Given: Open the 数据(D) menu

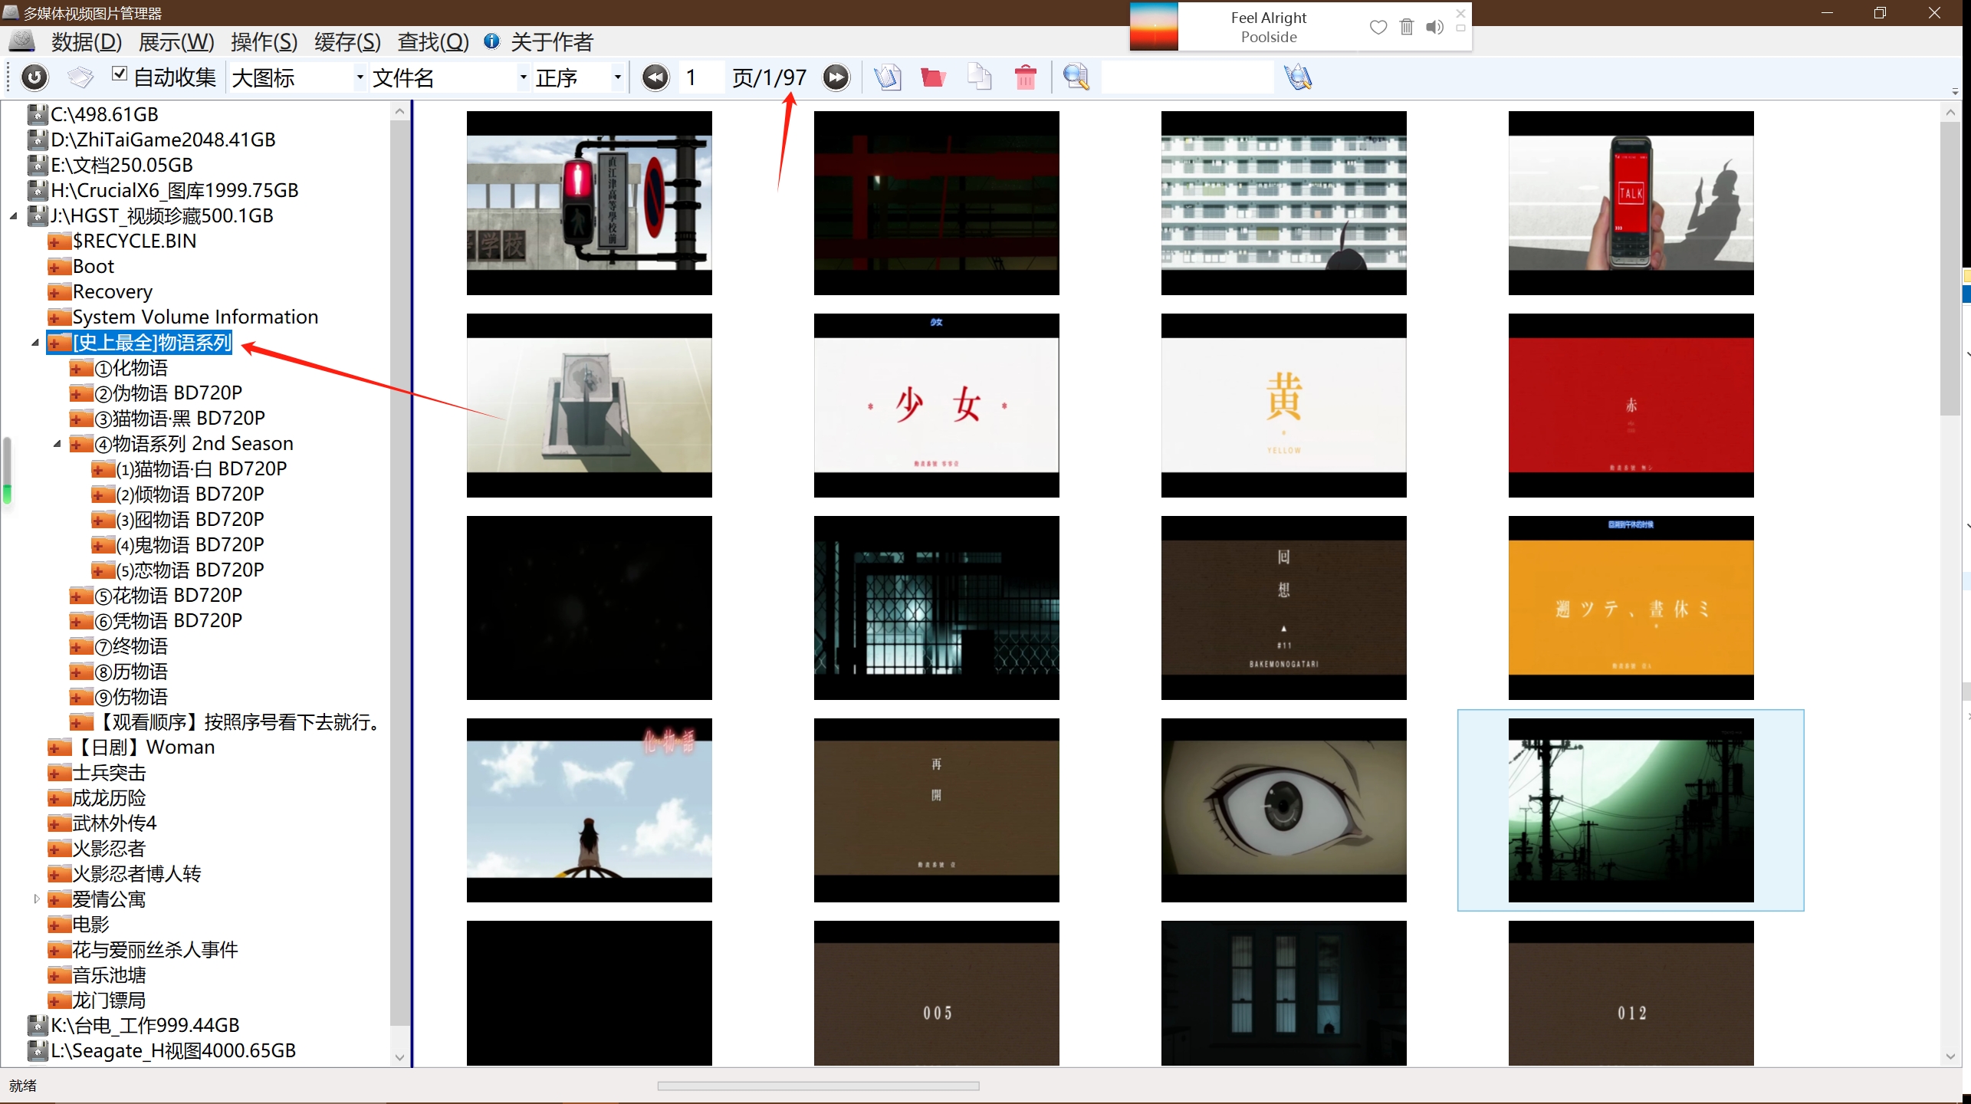Looking at the screenshot, I should (x=87, y=41).
